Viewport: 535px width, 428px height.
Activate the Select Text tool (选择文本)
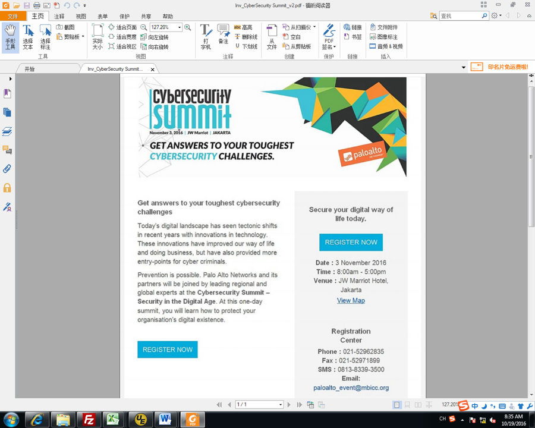coord(28,37)
